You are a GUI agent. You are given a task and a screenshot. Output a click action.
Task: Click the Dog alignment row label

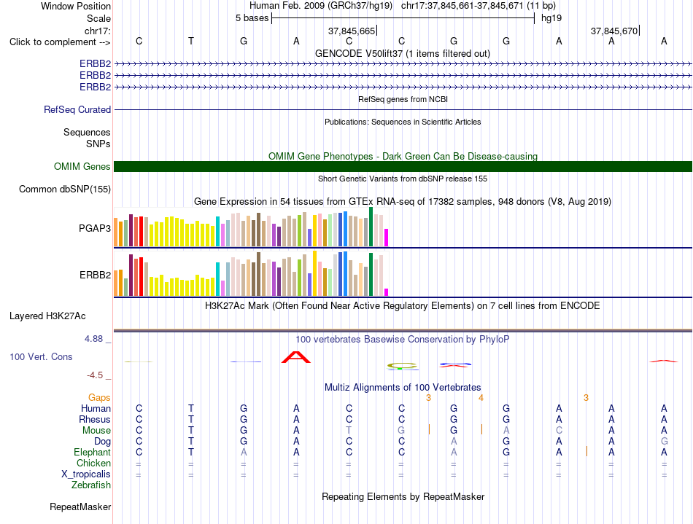pyautogui.click(x=102, y=442)
